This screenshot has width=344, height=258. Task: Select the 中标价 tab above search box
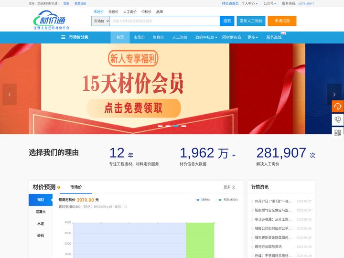[146, 12]
